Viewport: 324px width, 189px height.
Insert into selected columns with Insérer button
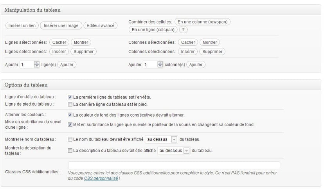coord(188,51)
